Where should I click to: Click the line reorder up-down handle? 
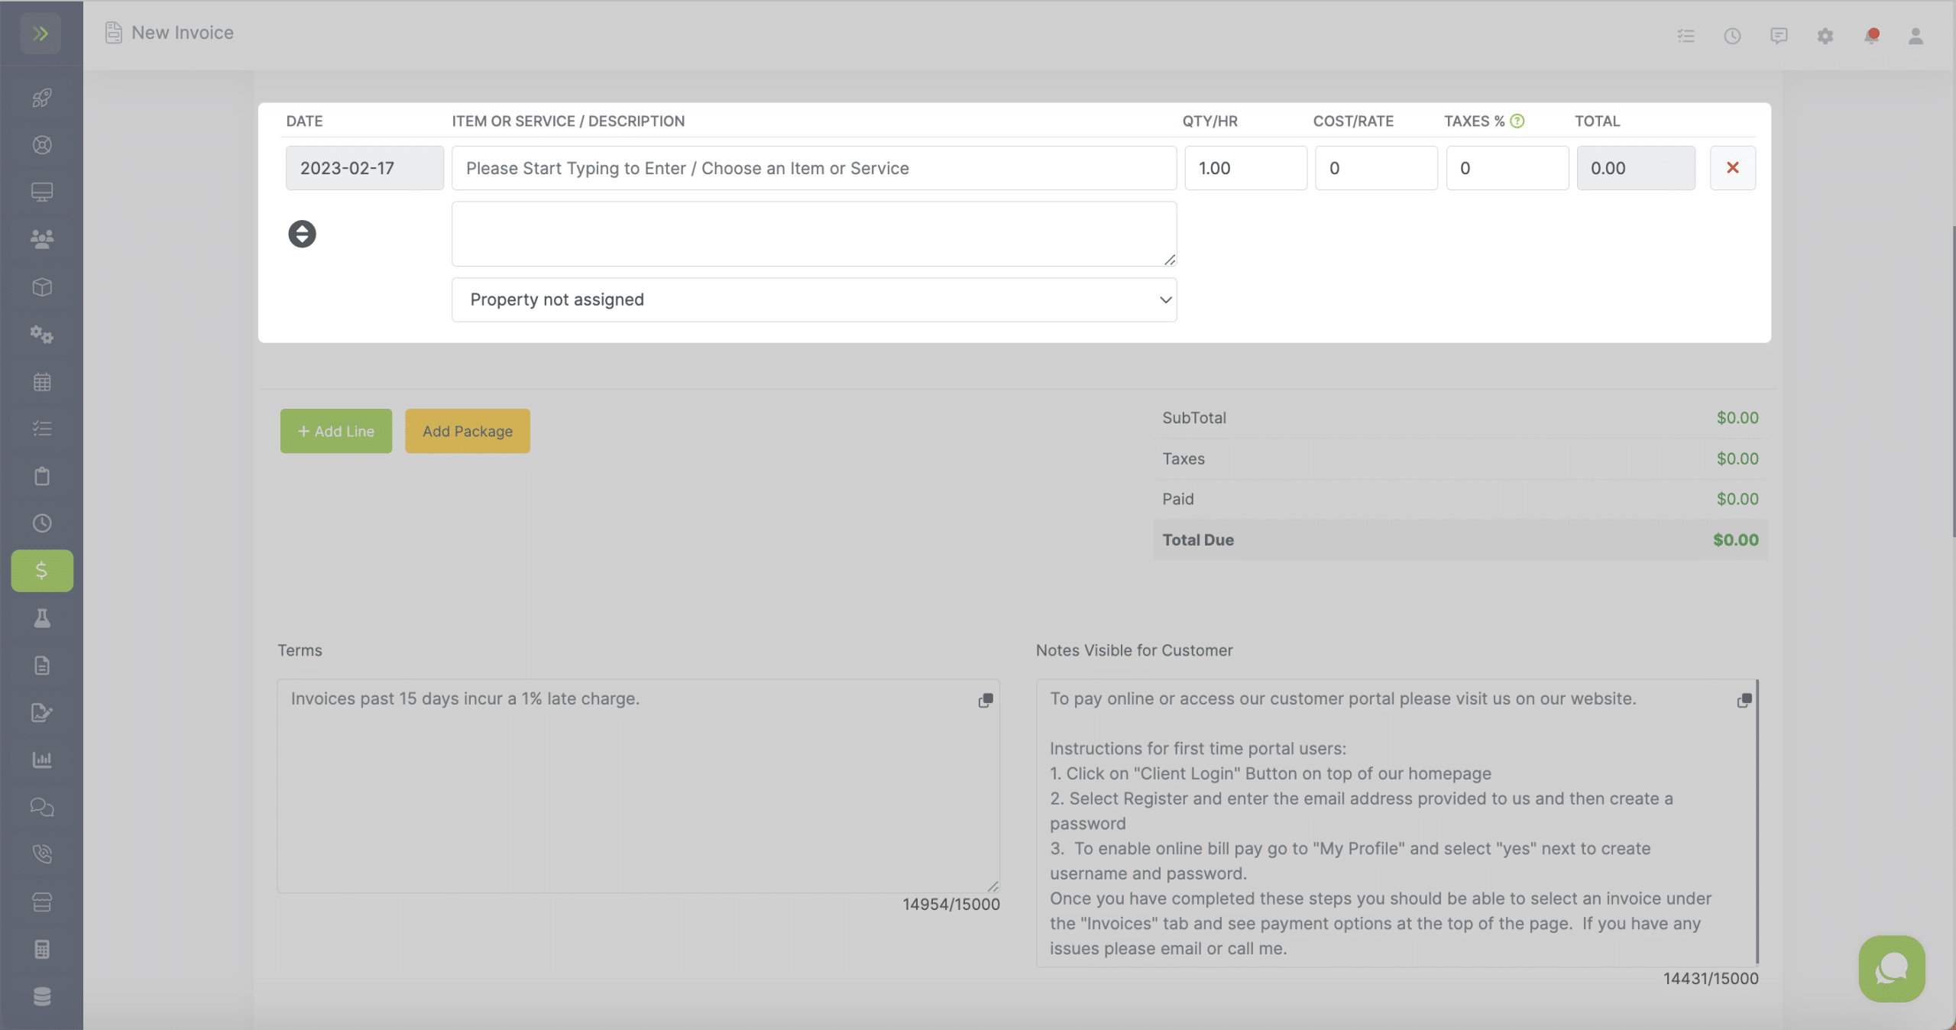[x=302, y=234]
